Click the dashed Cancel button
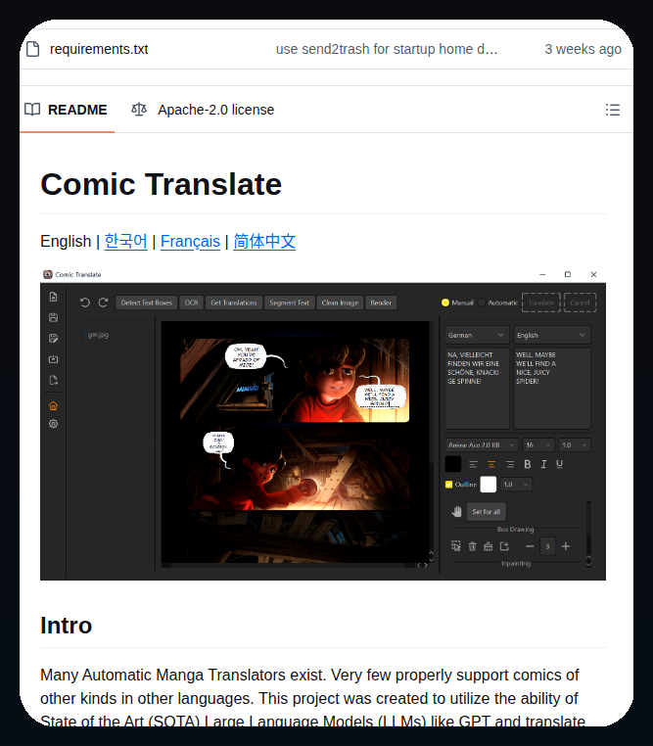This screenshot has height=746, width=653. point(580,303)
